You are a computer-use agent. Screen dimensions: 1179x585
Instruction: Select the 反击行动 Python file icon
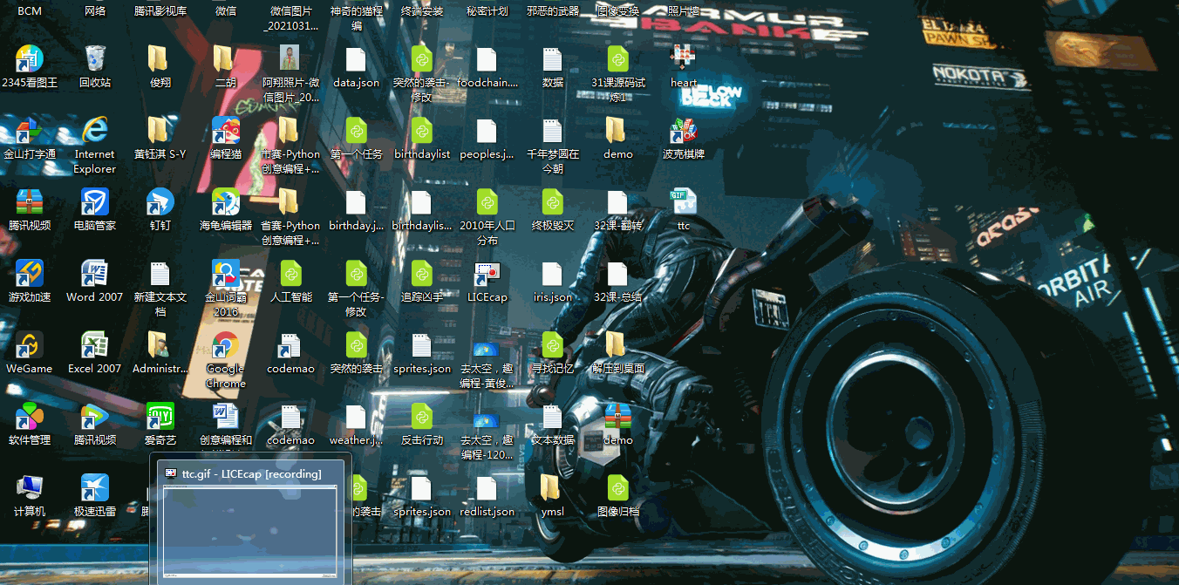(x=422, y=417)
